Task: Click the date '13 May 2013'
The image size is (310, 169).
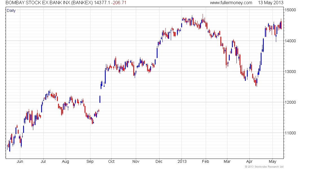Action: 271,3
